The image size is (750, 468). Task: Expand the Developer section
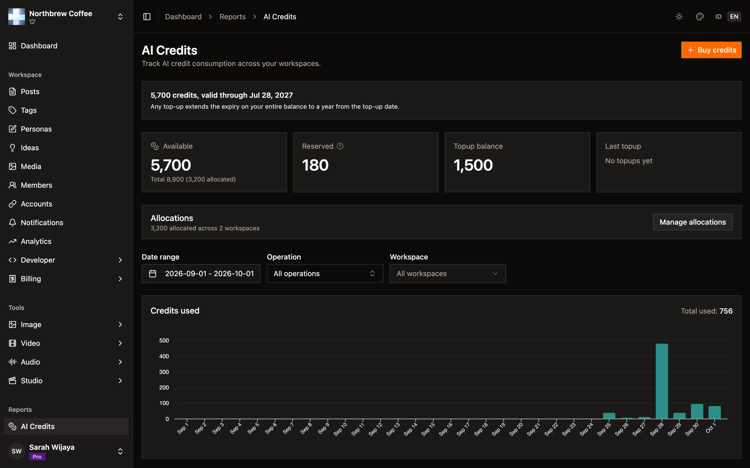[66, 260]
